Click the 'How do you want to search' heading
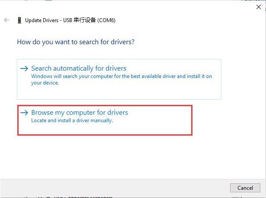The image size is (266, 198). (76, 42)
